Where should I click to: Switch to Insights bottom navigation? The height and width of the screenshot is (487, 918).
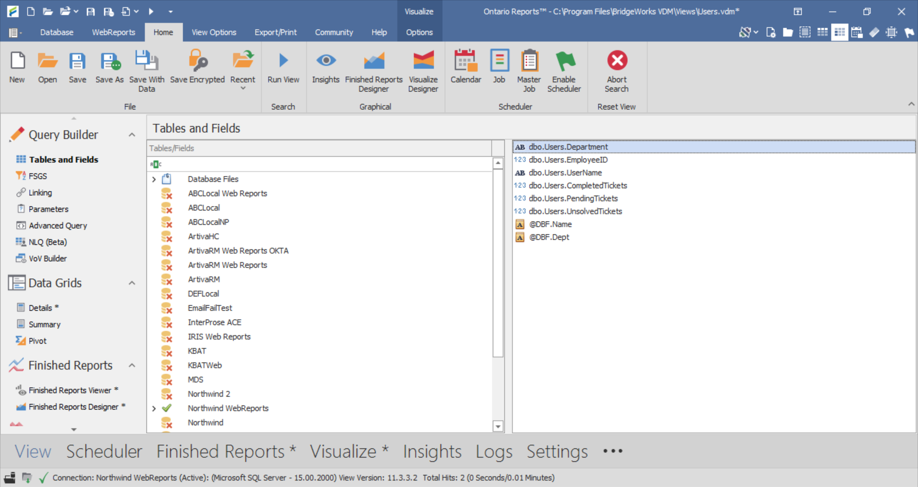[432, 452]
